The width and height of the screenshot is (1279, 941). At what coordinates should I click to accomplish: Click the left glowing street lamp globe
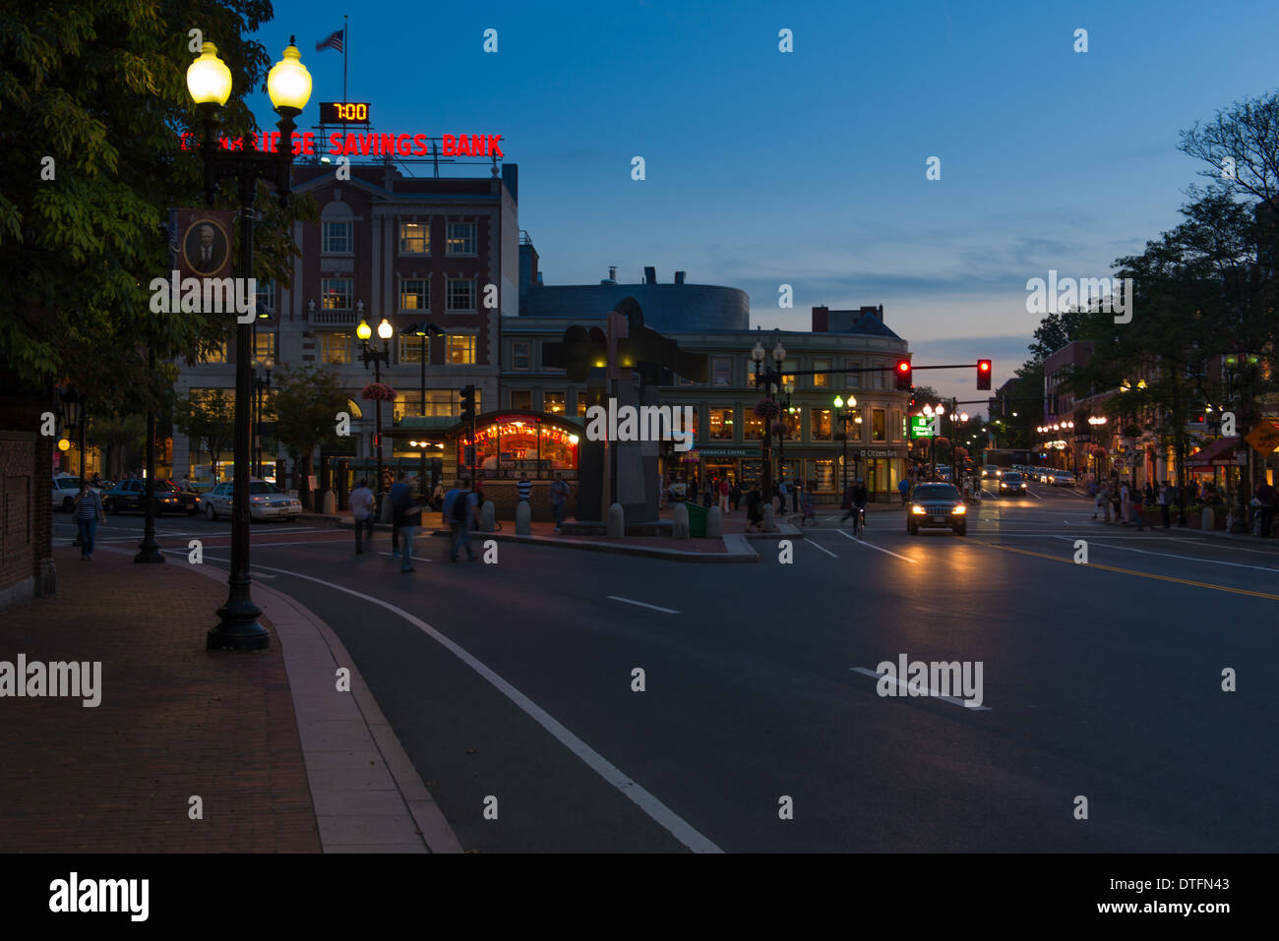(x=209, y=77)
